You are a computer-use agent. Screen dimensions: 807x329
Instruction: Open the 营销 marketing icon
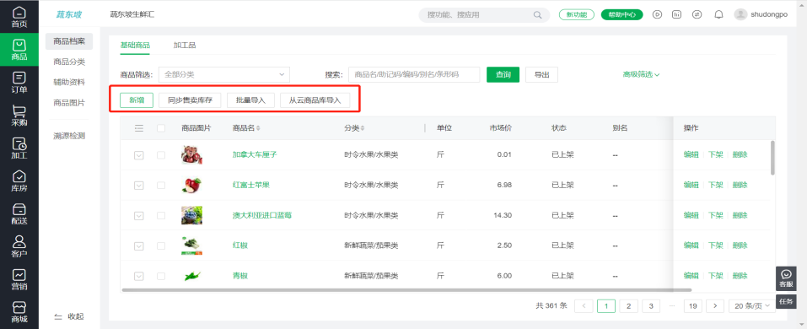coord(19,279)
